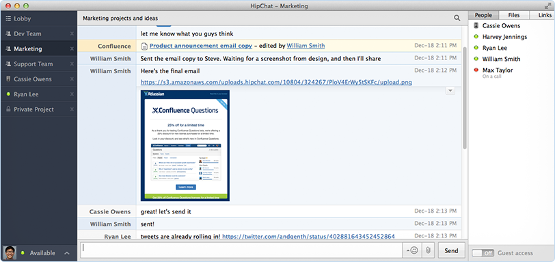Screen dimensions: 555x262
Task: Close the Marketing room tab
Action: pyautogui.click(x=72, y=49)
